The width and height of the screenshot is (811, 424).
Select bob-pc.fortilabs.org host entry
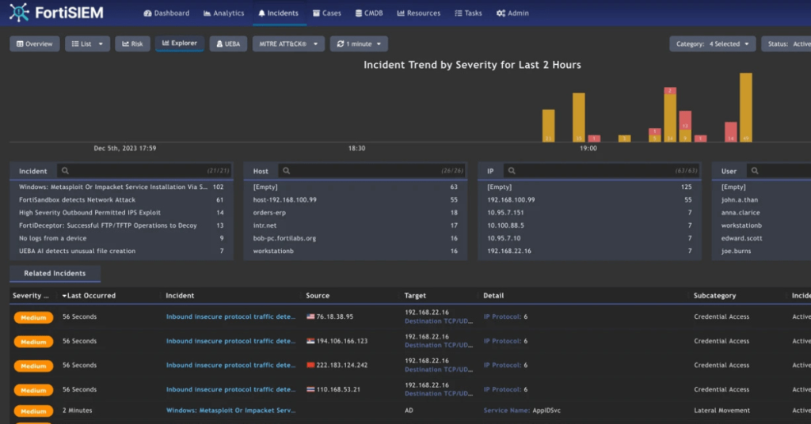point(356,238)
